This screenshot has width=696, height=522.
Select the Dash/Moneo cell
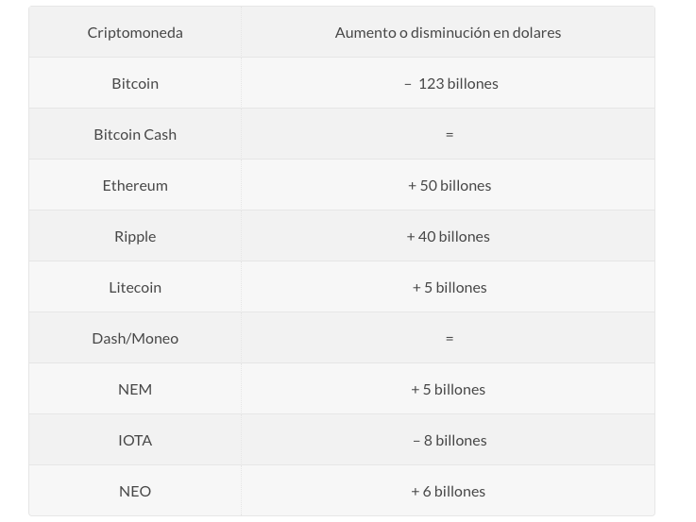click(135, 338)
